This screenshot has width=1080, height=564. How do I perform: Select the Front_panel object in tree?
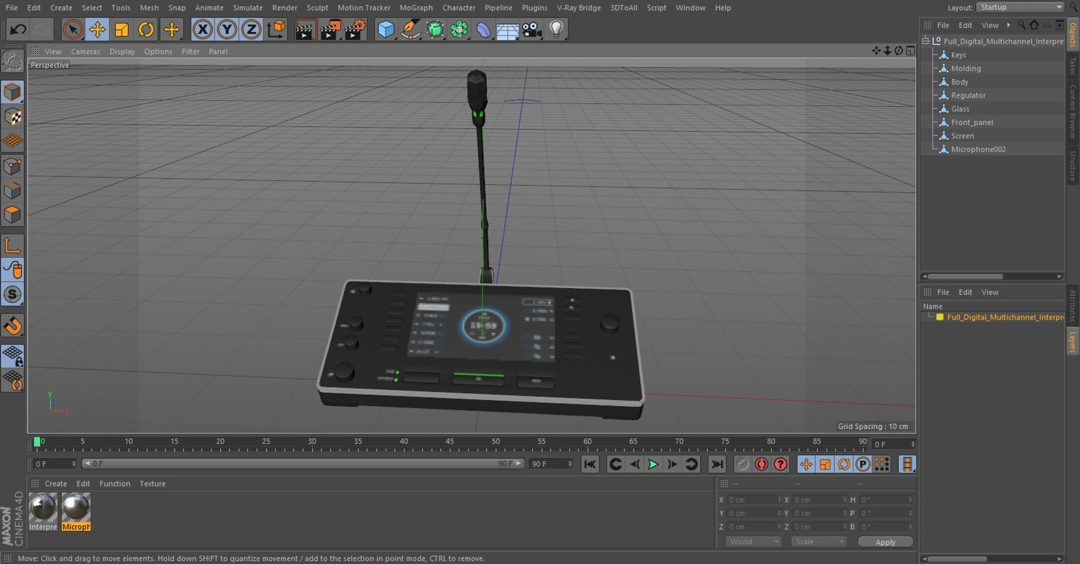click(972, 122)
